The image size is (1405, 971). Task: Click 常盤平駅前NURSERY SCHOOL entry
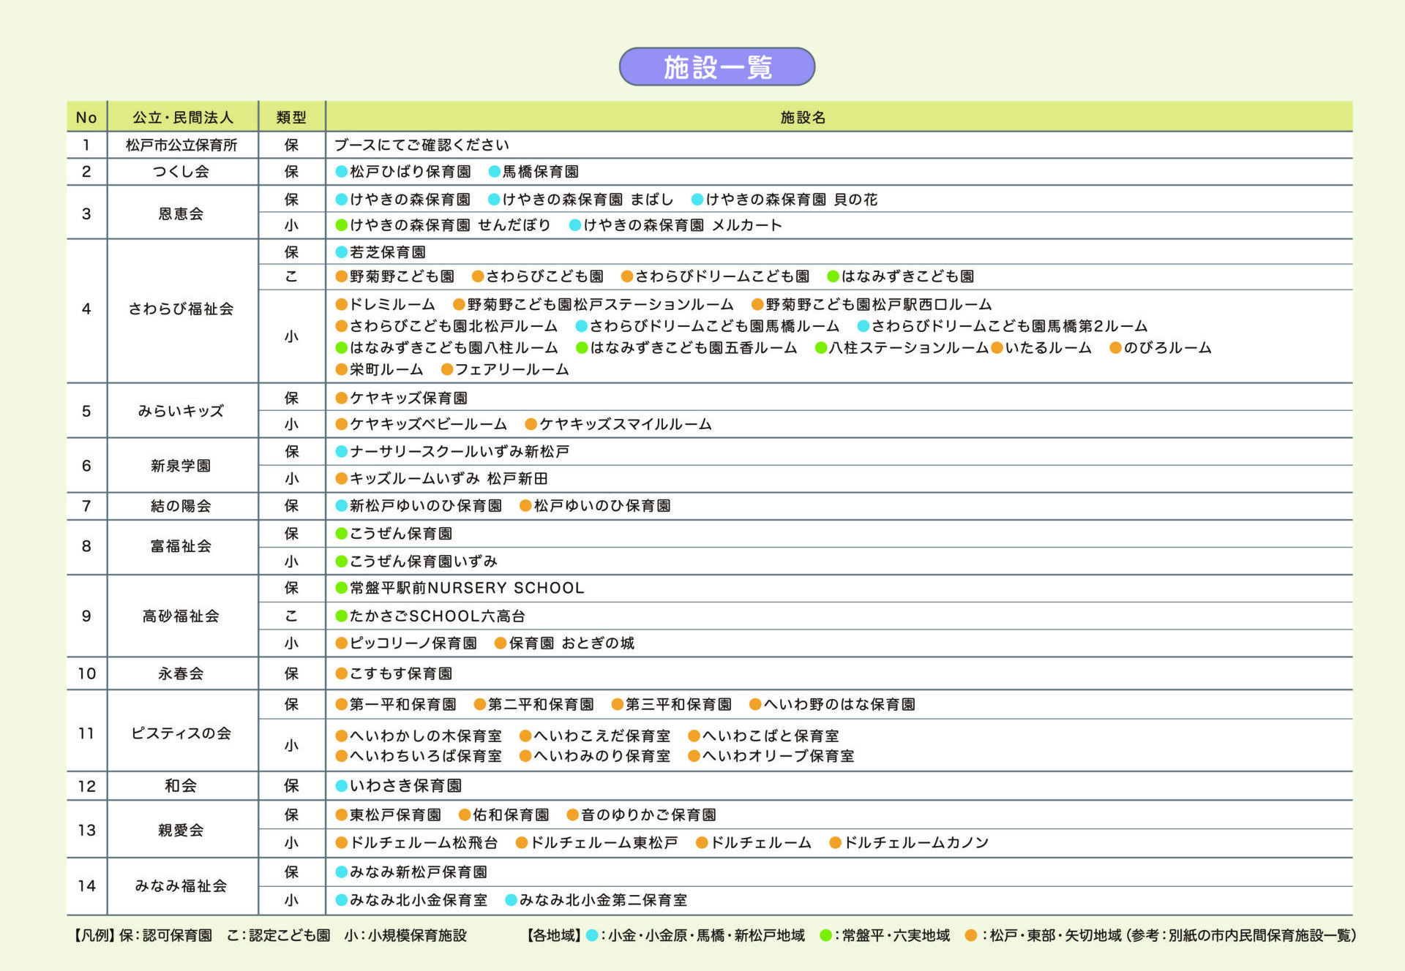pyautogui.click(x=467, y=588)
